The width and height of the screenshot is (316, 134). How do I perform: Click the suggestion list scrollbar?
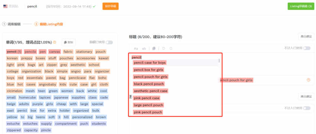[x=219, y=60]
